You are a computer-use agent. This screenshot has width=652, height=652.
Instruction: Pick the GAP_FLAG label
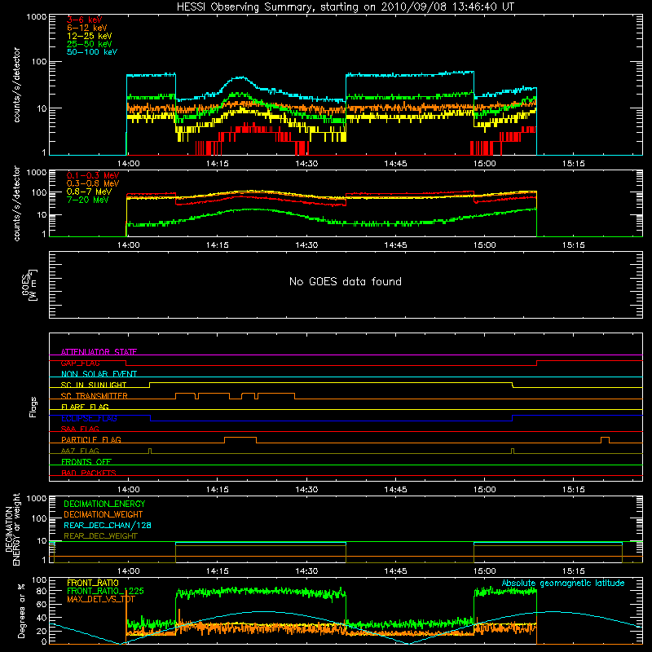pyautogui.click(x=80, y=363)
